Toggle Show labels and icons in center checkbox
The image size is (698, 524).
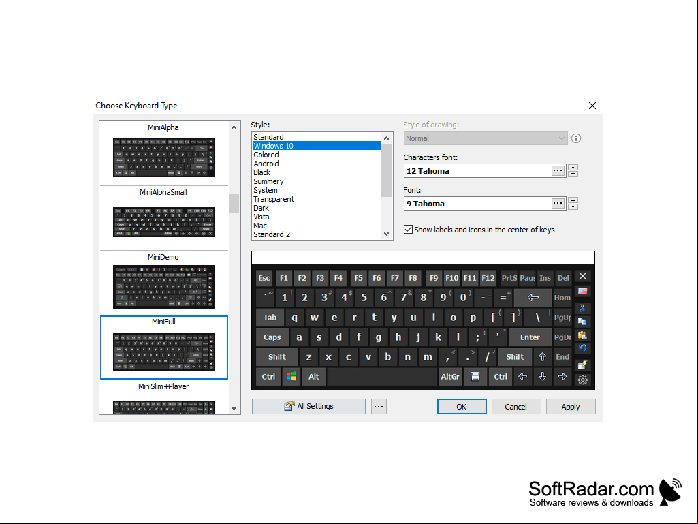[408, 230]
